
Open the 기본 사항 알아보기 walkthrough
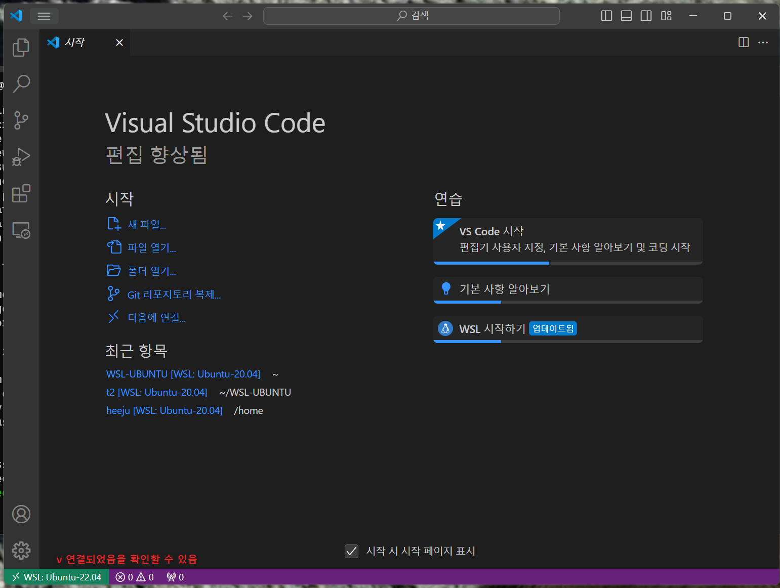point(568,290)
